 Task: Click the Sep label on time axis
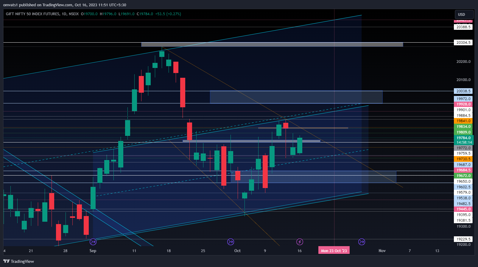(93, 251)
